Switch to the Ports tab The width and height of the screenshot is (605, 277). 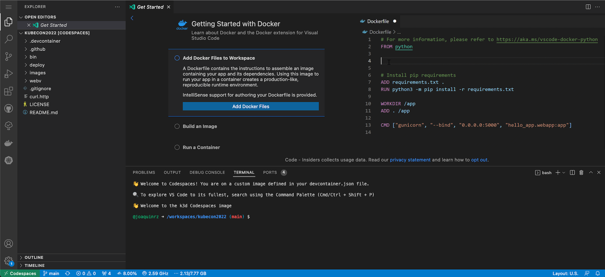coord(275,172)
